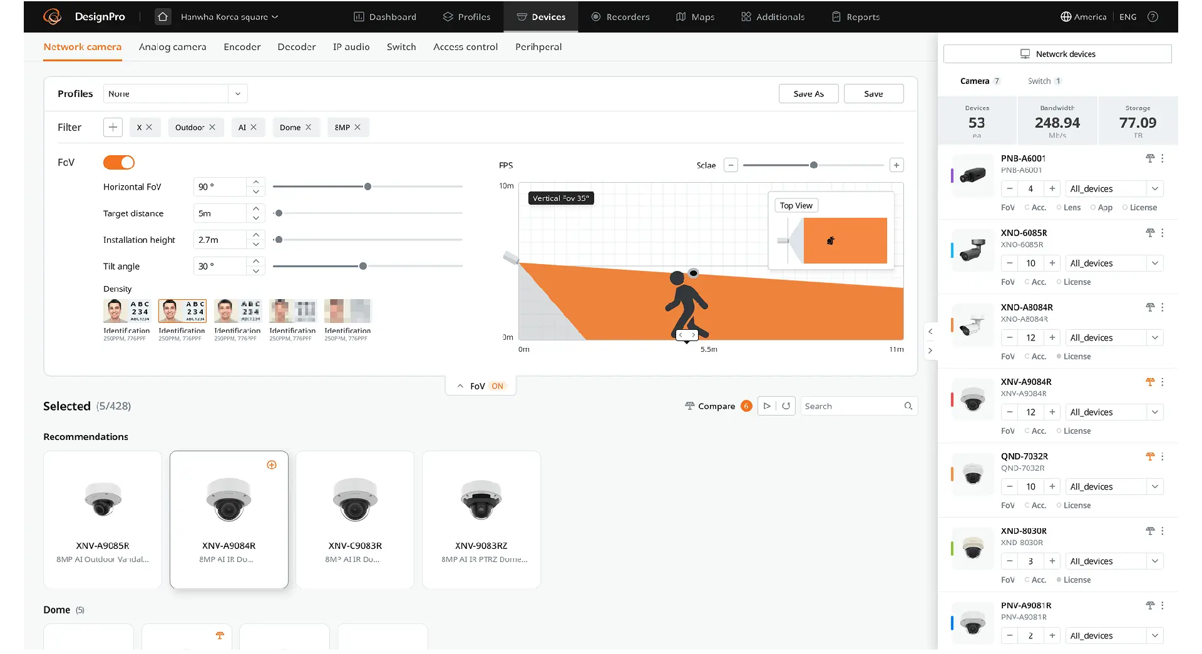Toggle compare icon for XNV-A9084R in list
The height and width of the screenshot is (654, 1202).
coord(1150,382)
